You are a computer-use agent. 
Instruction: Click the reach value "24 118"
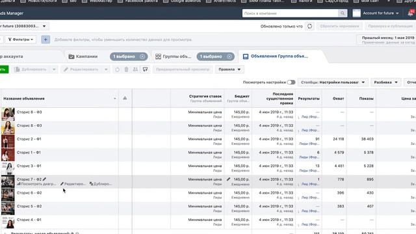[x=338, y=139]
